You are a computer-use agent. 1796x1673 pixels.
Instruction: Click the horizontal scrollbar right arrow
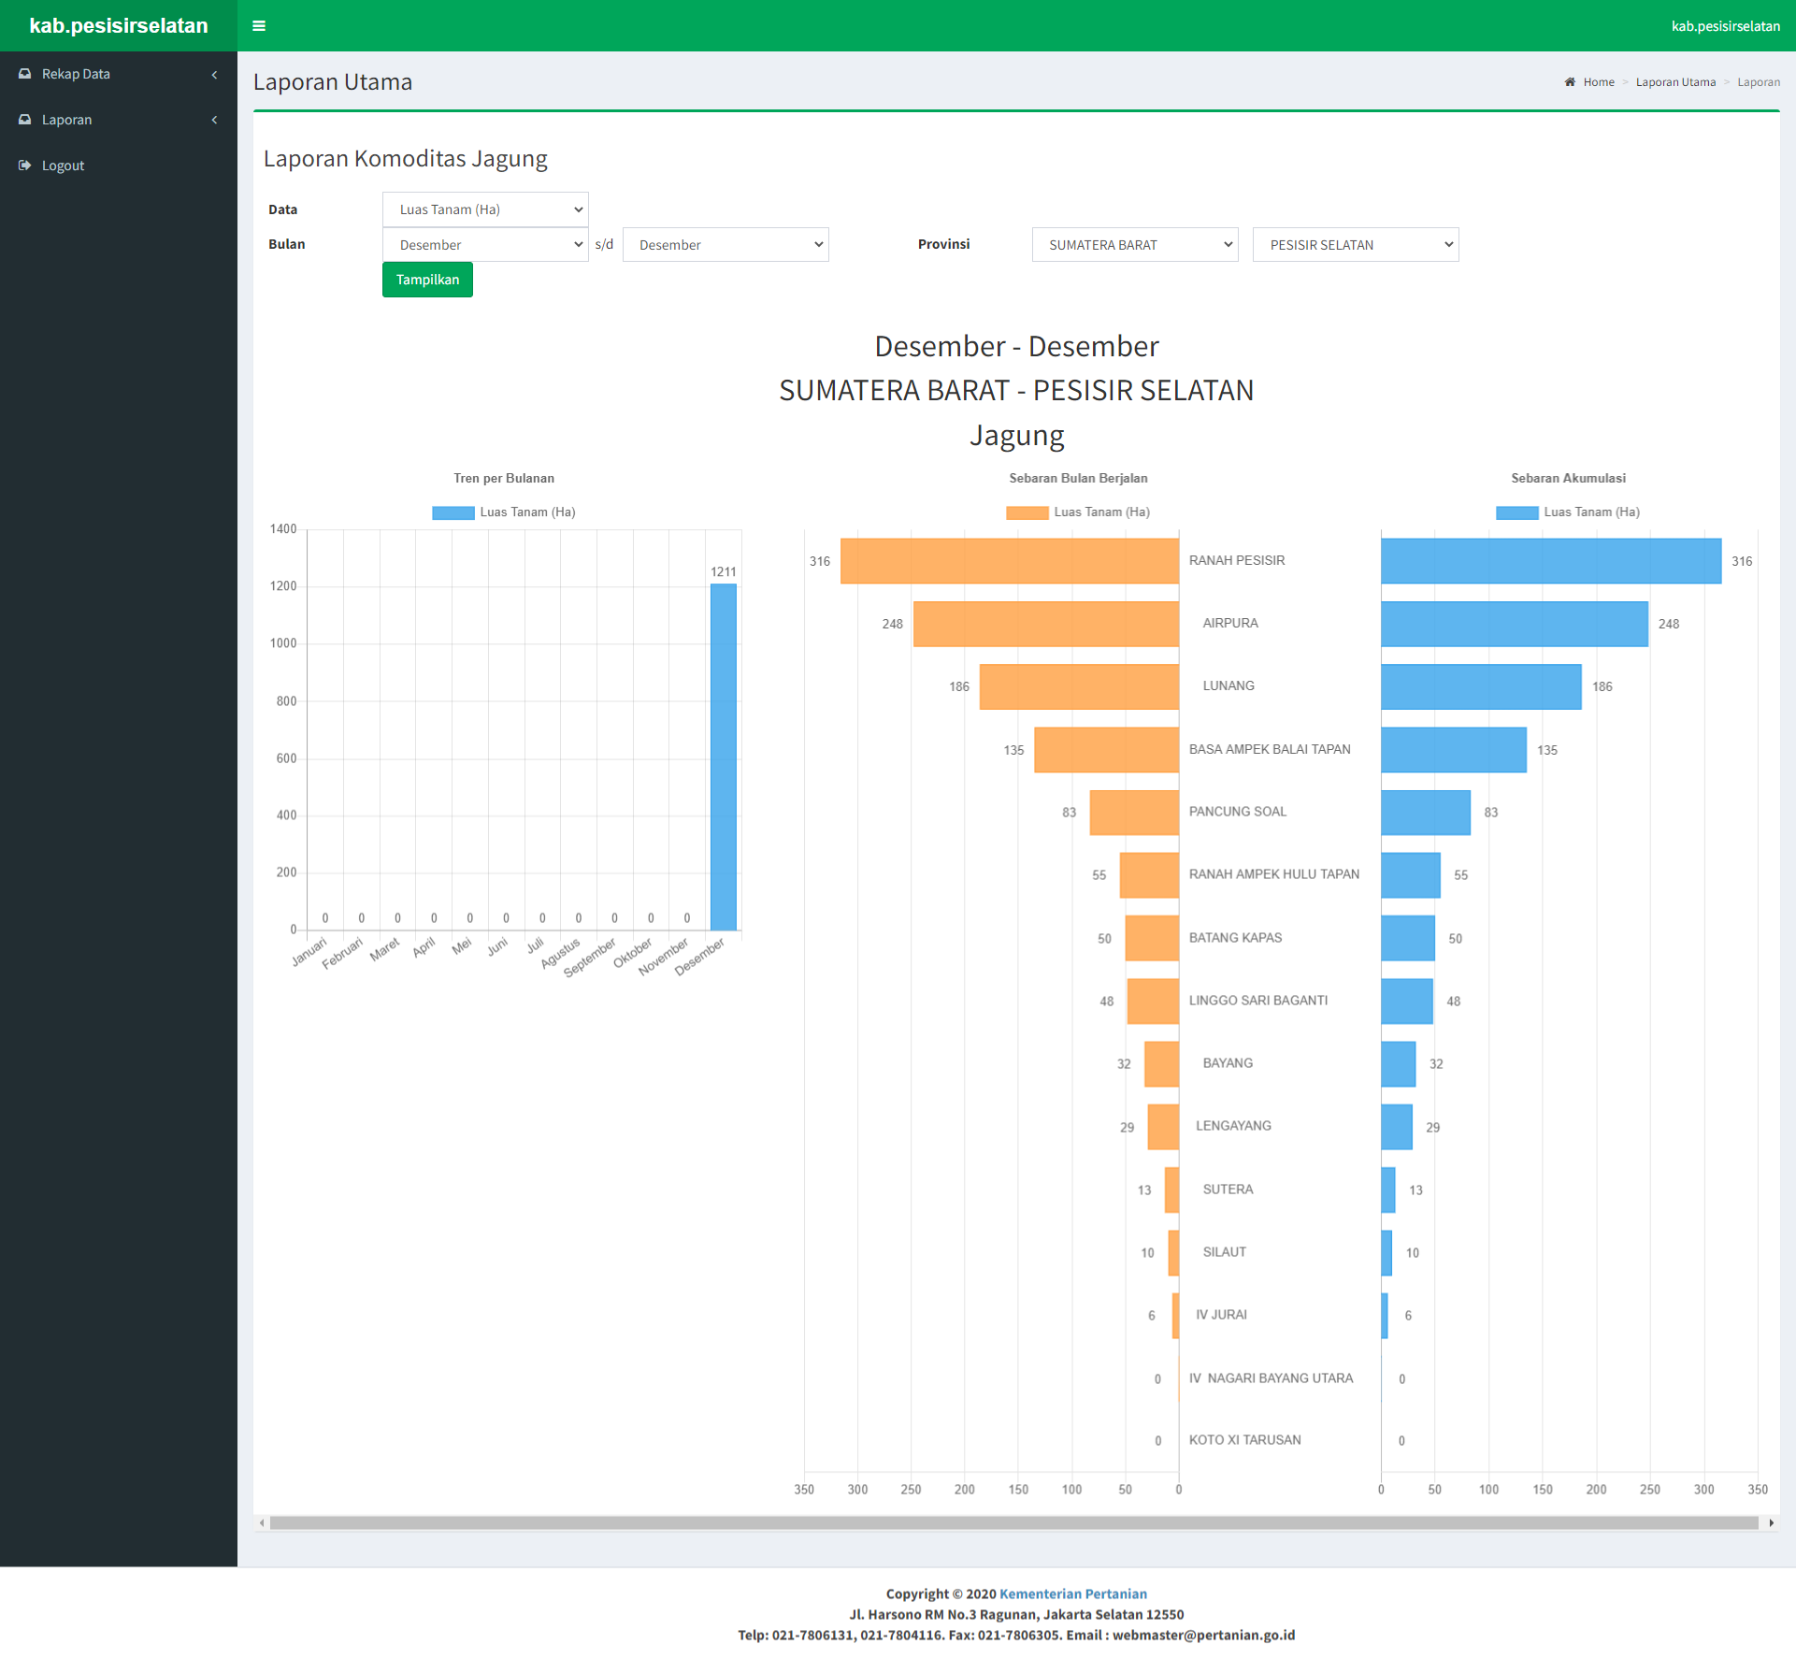click(1771, 1522)
